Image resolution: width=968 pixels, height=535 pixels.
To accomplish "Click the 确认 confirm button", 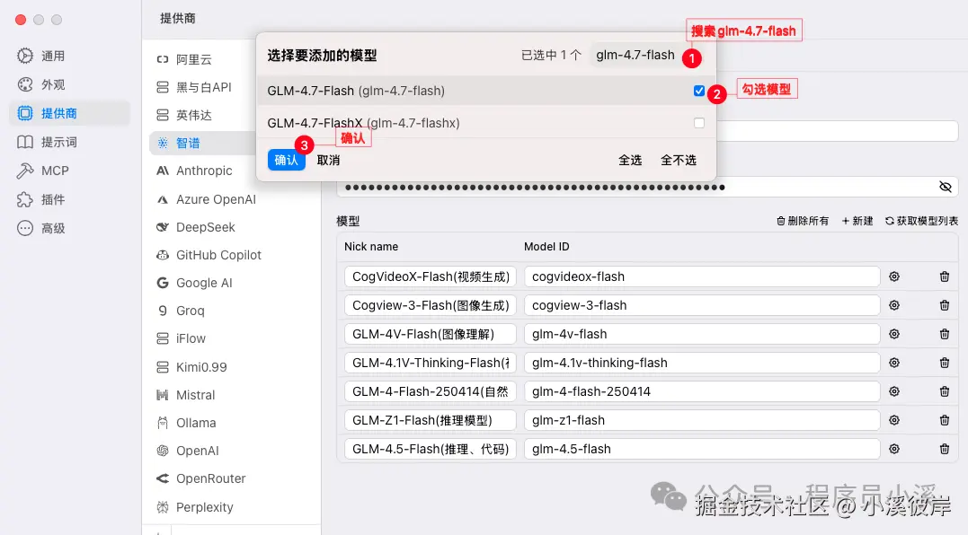I will coord(287,160).
